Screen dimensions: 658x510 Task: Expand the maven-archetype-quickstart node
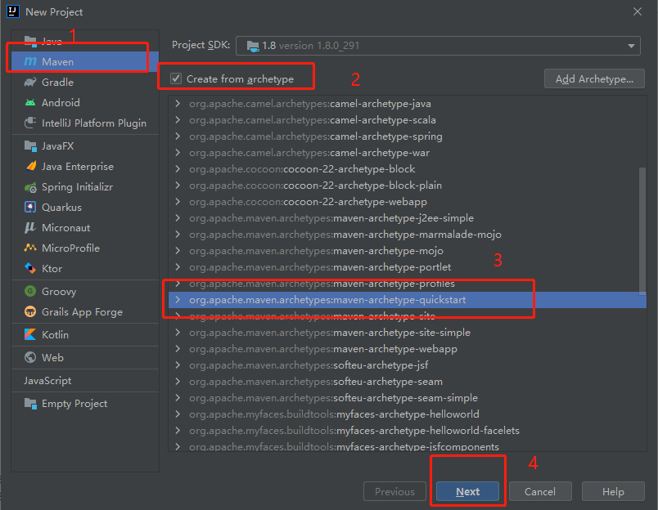[178, 300]
